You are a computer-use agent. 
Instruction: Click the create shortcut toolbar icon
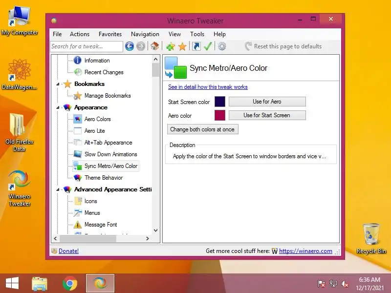point(196,46)
